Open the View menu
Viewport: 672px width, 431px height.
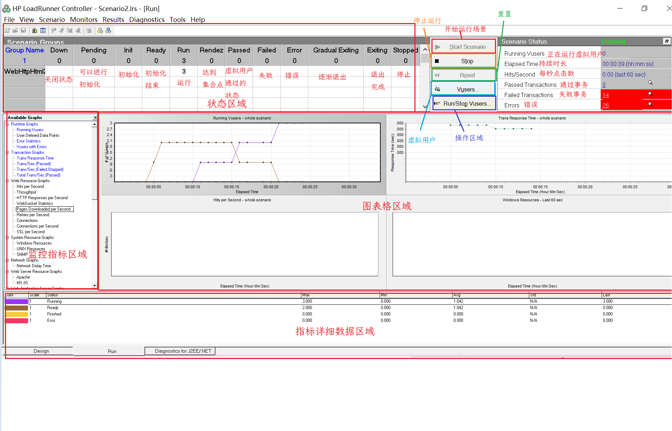pyautogui.click(x=27, y=19)
